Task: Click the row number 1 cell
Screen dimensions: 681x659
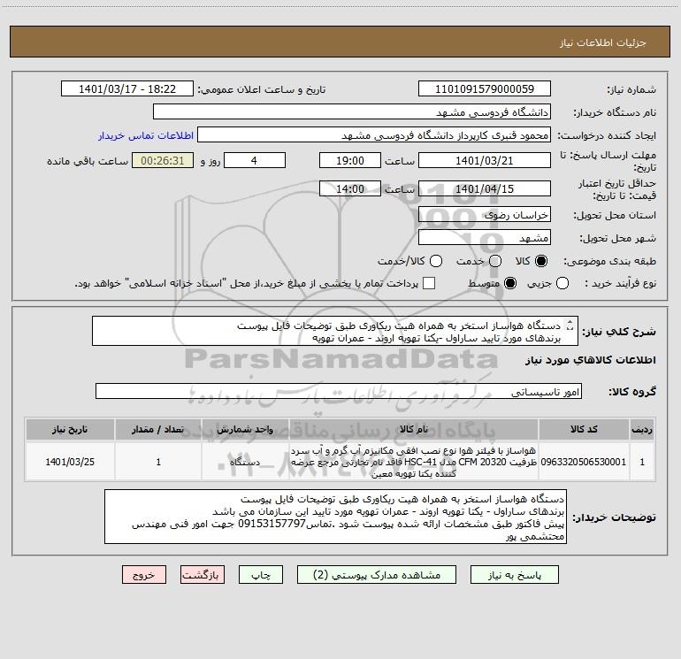Action: point(642,462)
